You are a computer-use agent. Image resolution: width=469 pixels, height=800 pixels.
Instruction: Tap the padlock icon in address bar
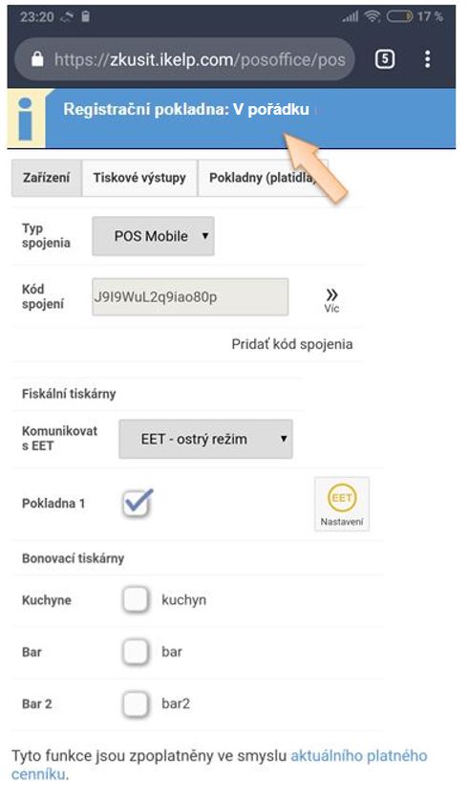37,59
